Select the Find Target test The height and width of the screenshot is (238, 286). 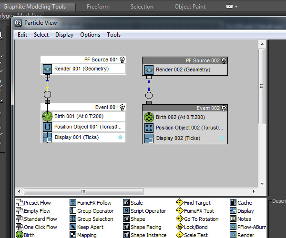[194, 203]
